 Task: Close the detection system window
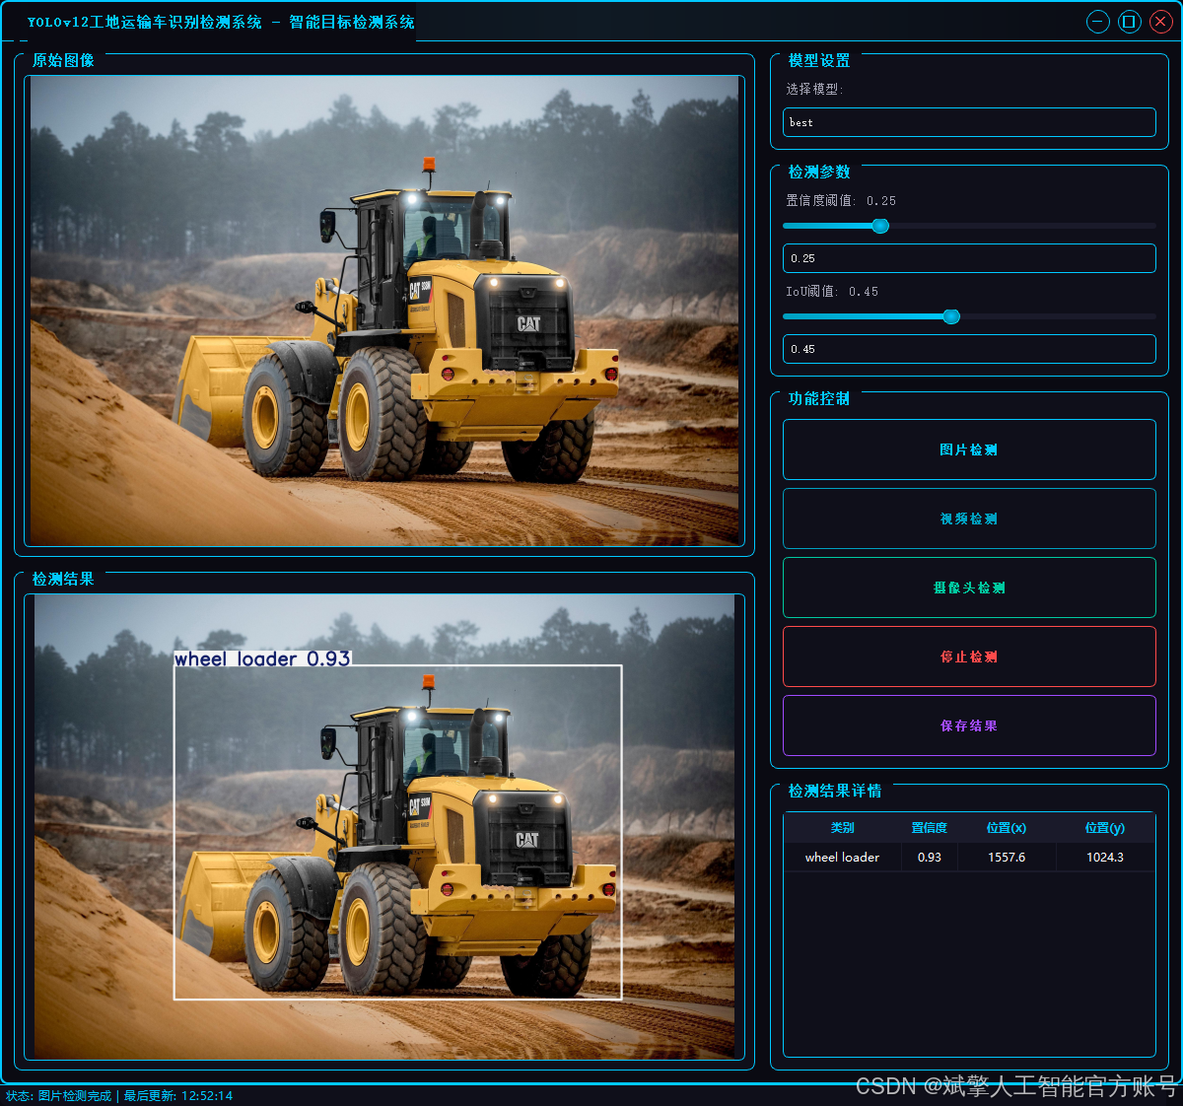(x=1160, y=22)
